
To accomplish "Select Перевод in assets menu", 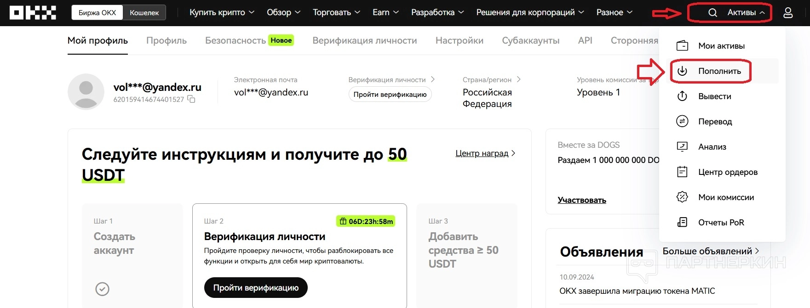I will pyautogui.click(x=722, y=122).
